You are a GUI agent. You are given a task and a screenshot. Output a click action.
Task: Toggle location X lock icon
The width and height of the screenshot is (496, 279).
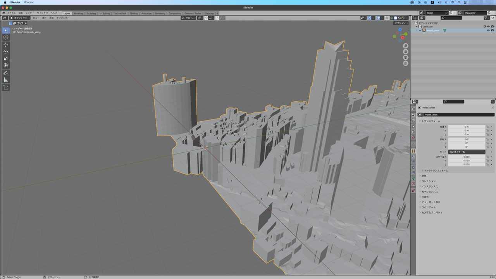pos(487,127)
